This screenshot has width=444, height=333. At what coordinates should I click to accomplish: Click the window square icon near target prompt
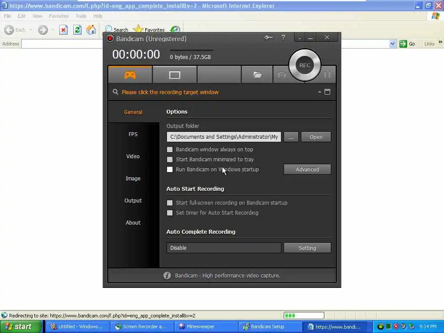[327, 92]
